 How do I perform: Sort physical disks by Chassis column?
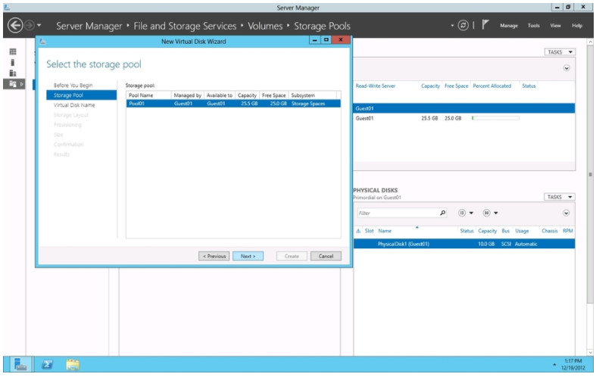pos(550,231)
